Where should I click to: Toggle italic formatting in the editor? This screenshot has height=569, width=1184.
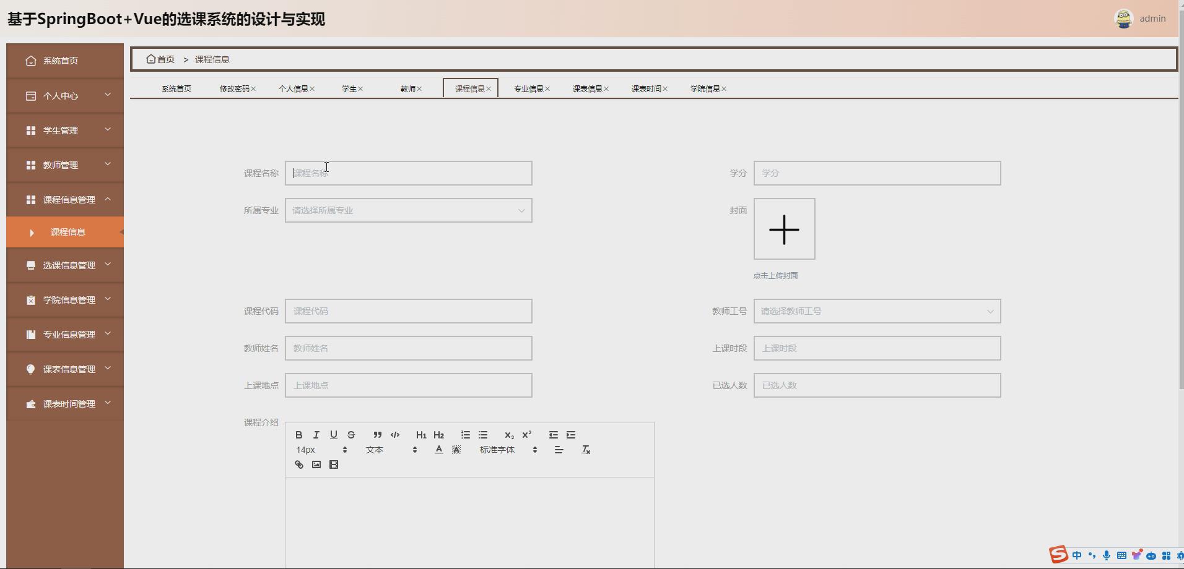pos(316,435)
